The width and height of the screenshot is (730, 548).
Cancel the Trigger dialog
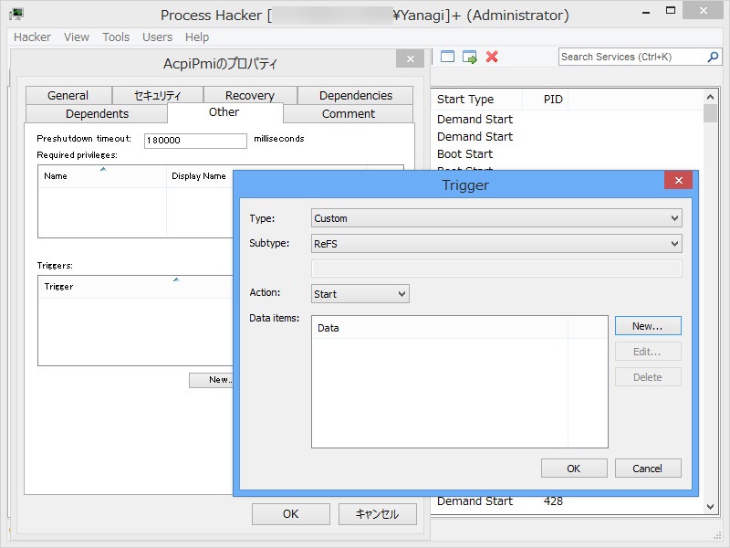click(x=648, y=469)
